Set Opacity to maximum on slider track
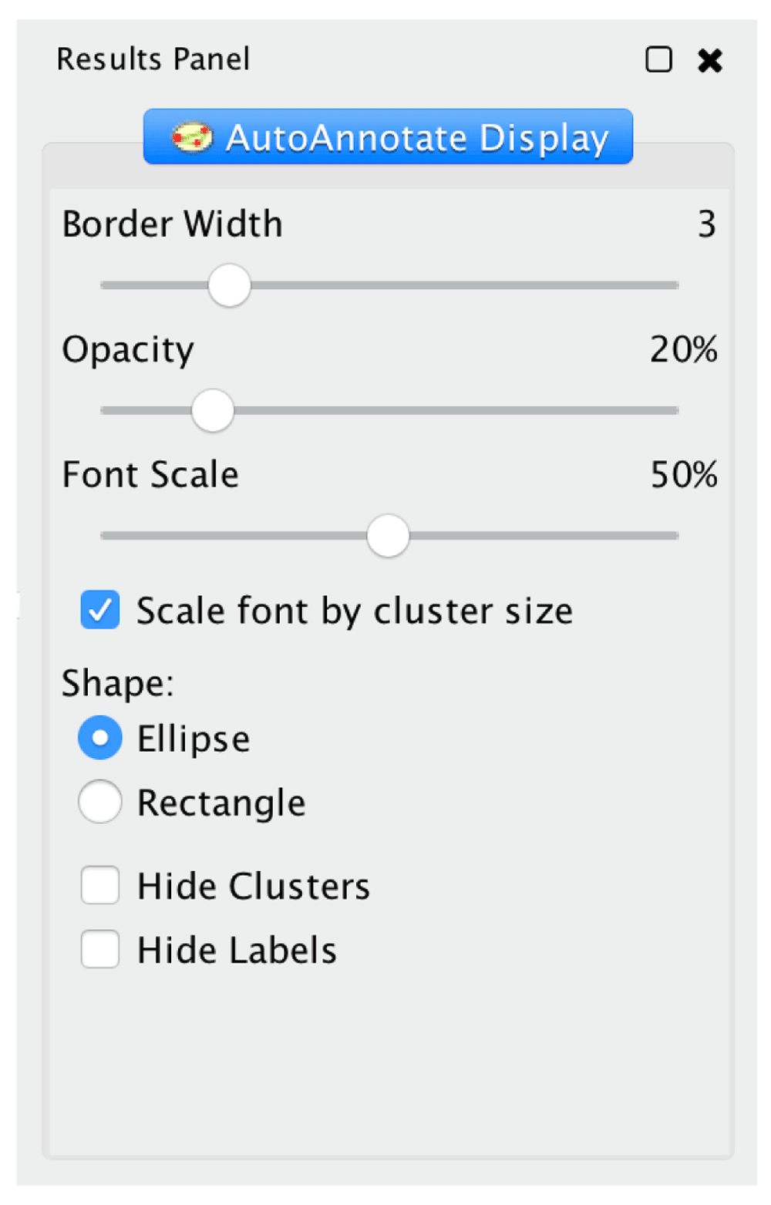 (675, 410)
